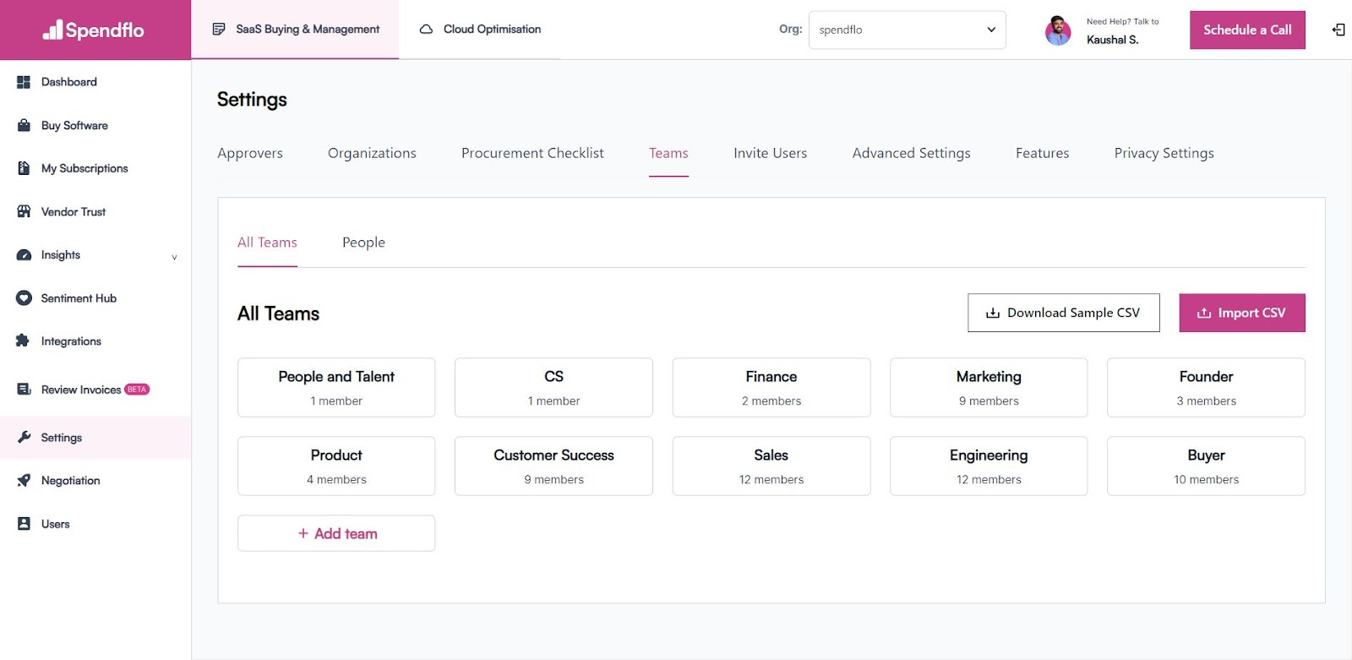1352x660 pixels.
Task: Click the Cloud Optimisation cloud icon
Action: click(427, 29)
